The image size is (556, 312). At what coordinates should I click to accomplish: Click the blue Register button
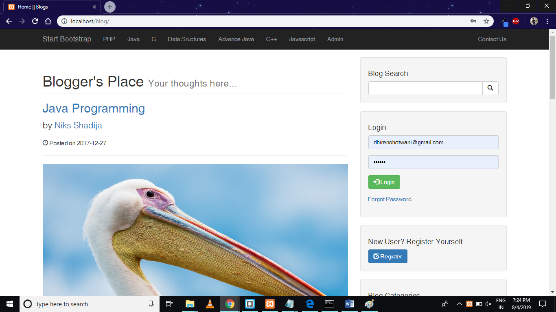[387, 256]
